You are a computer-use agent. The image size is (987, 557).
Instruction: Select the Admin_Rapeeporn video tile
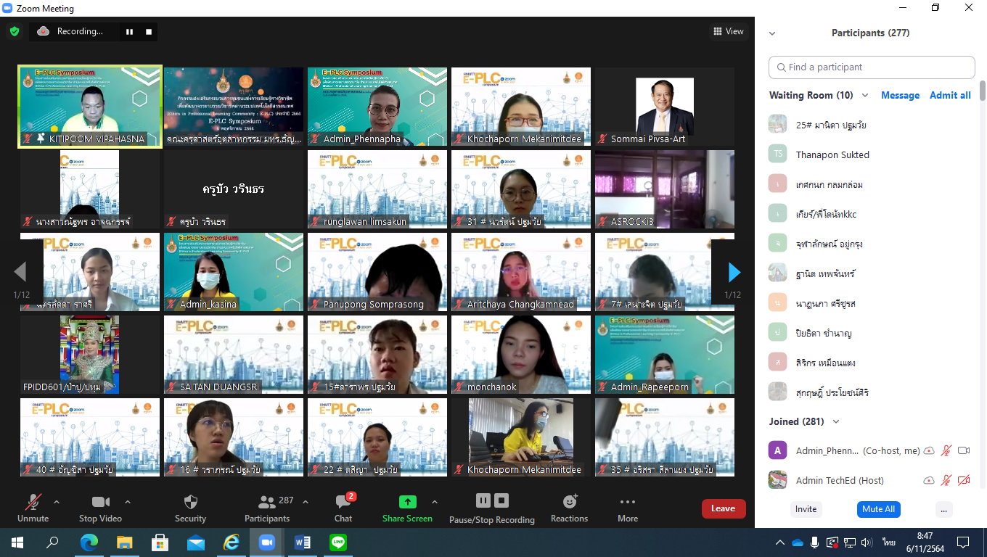[665, 355]
